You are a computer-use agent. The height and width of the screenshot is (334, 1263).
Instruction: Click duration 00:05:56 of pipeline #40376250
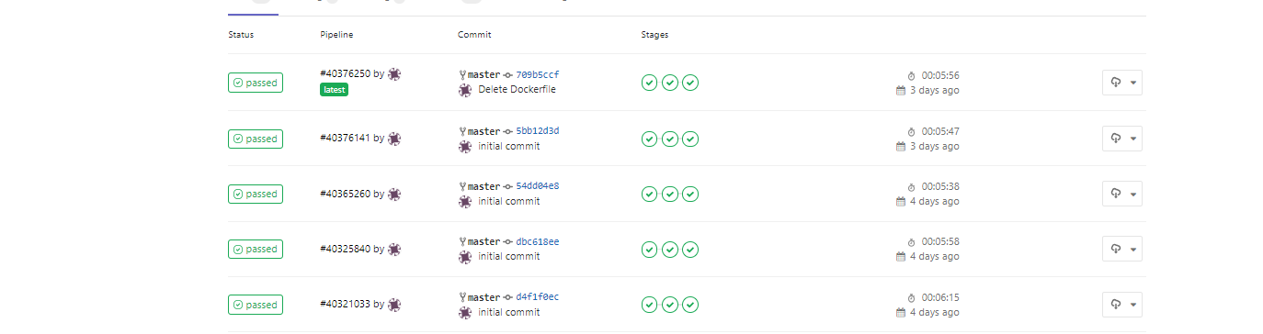pos(940,75)
